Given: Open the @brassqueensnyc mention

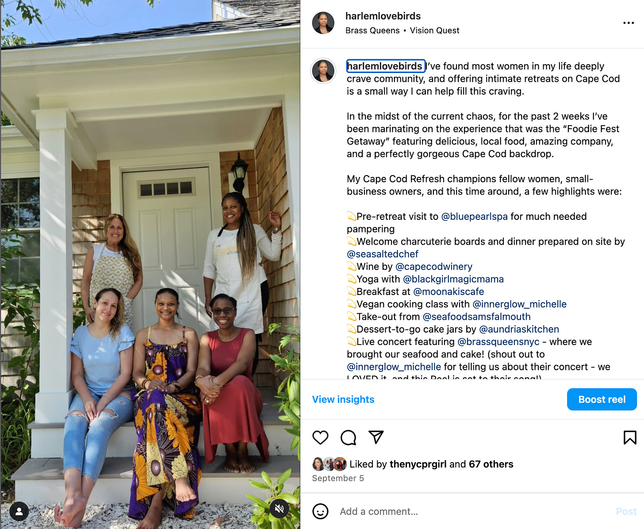Looking at the screenshot, I should [x=498, y=341].
